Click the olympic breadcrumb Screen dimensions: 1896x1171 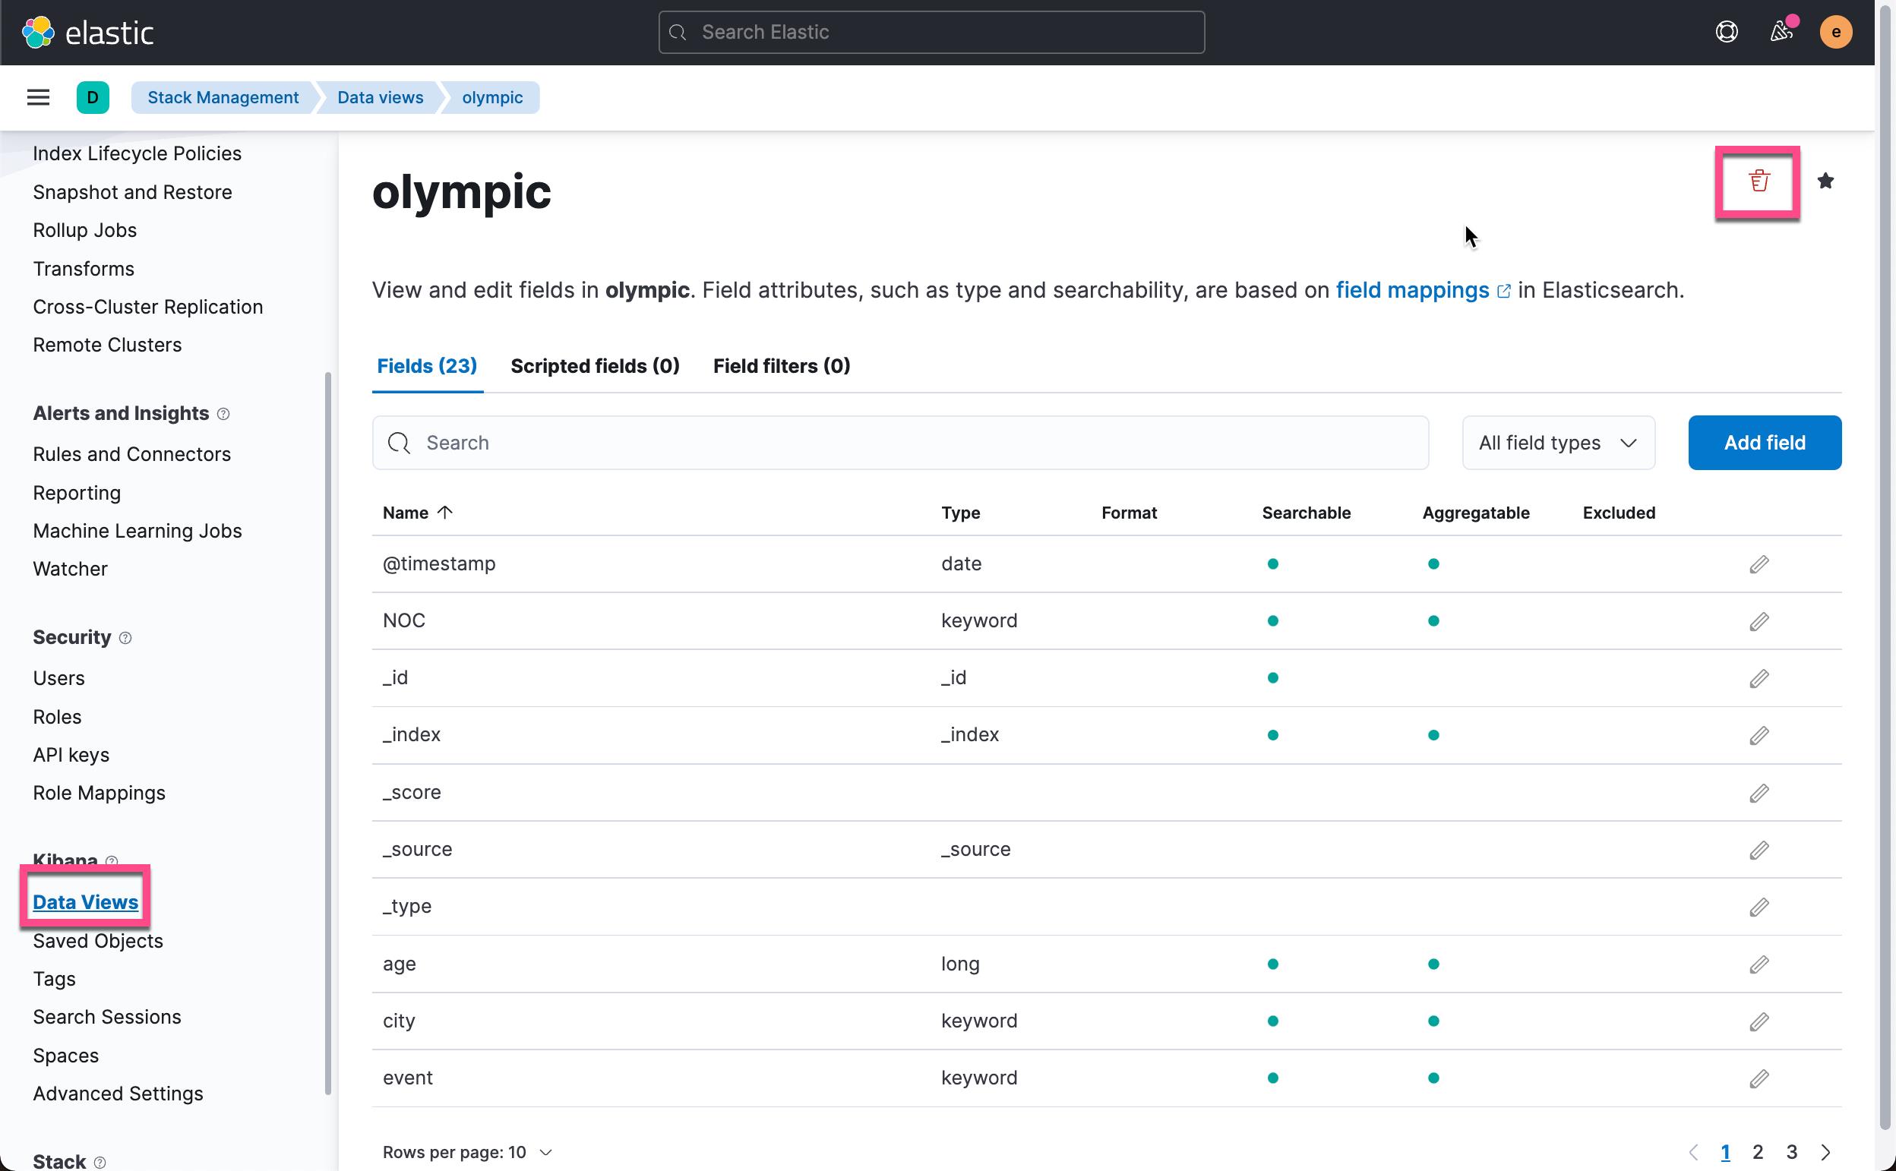[x=492, y=97]
